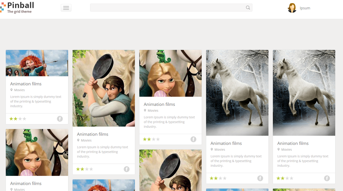Click the location pin on the Merida archer card
This screenshot has width=343, height=191.
click(11, 90)
